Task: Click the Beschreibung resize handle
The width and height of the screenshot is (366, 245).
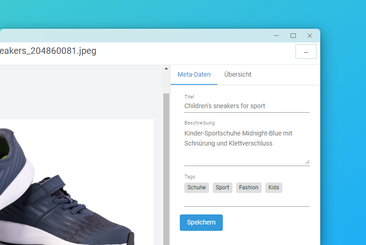Action: 307,162
